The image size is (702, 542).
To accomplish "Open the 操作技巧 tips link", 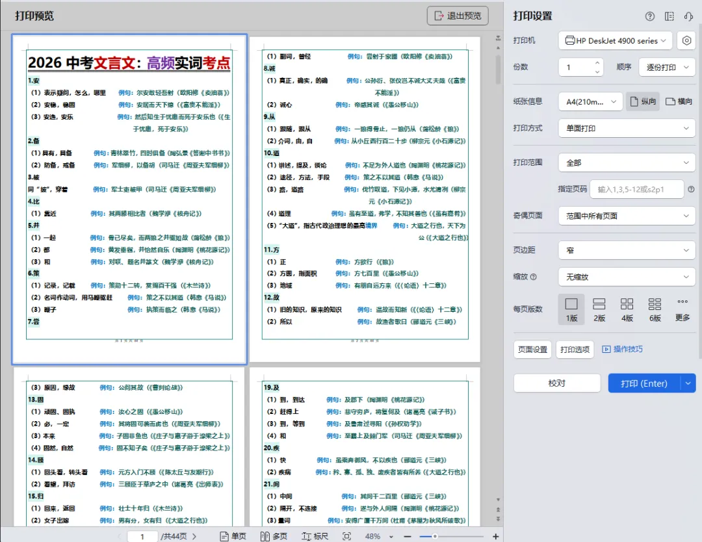I will (x=622, y=349).
